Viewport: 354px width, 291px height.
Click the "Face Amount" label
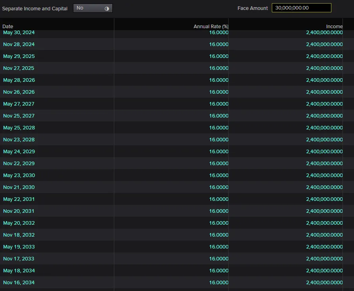click(252, 8)
